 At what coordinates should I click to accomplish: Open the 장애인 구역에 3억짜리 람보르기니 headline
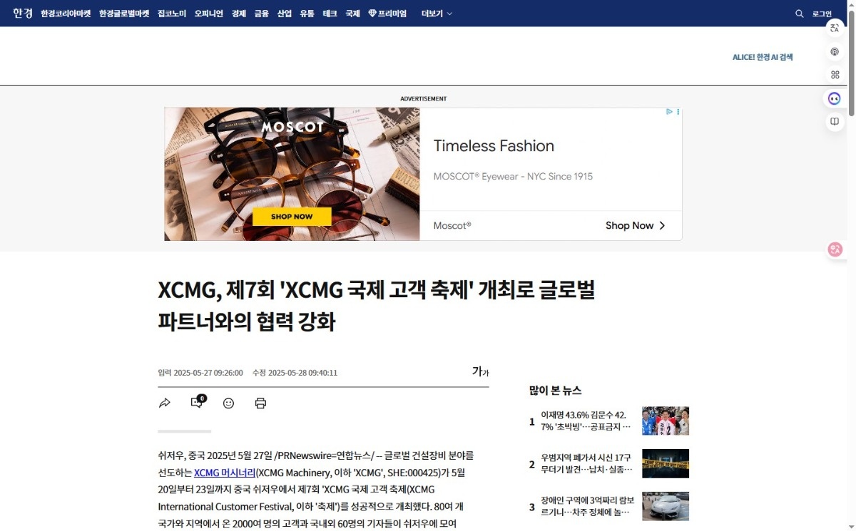coord(586,506)
